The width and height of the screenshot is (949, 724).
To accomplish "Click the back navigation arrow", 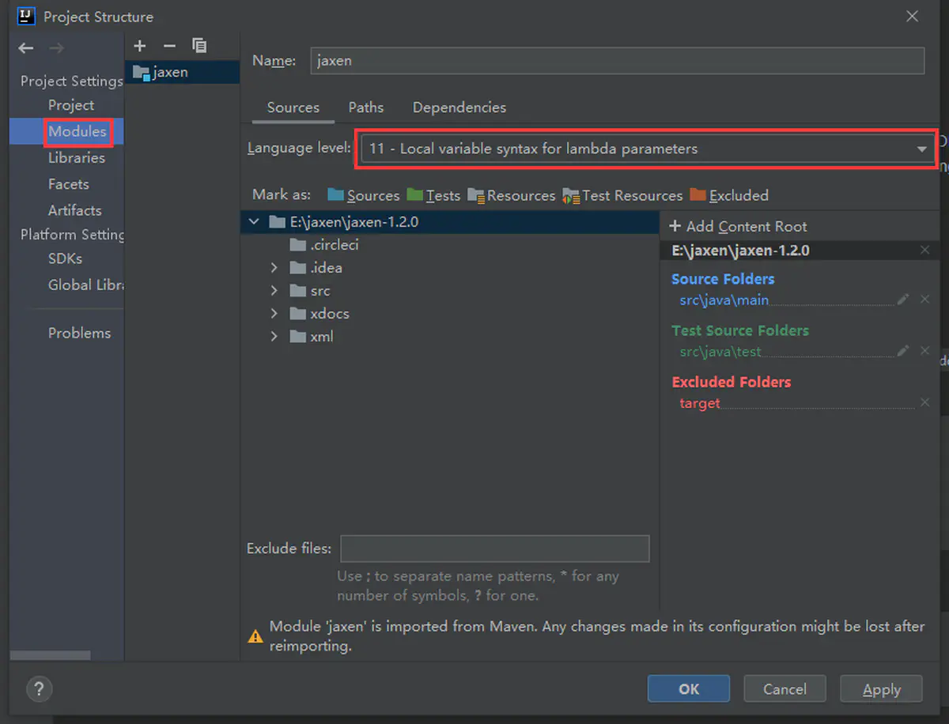I will (26, 48).
